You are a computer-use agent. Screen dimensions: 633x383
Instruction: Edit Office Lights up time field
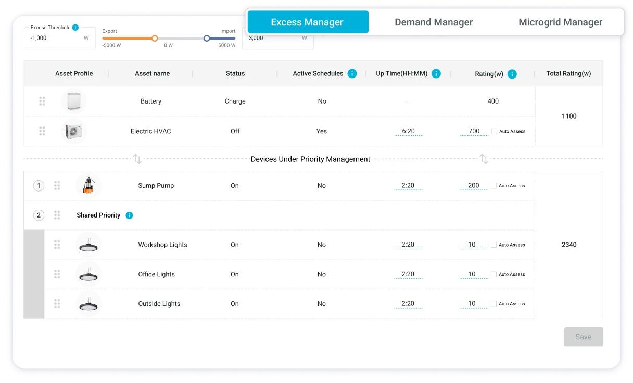point(409,274)
